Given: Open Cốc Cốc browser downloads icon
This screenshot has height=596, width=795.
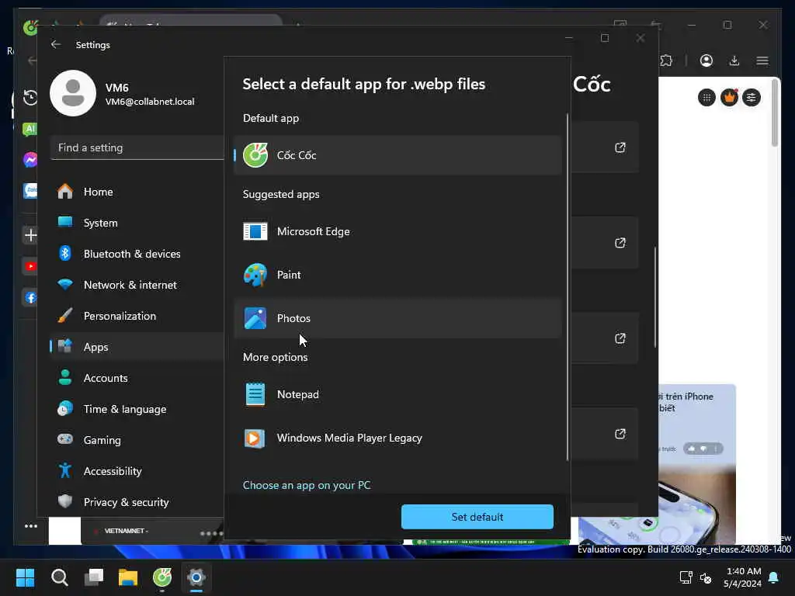Looking at the screenshot, I should point(734,61).
